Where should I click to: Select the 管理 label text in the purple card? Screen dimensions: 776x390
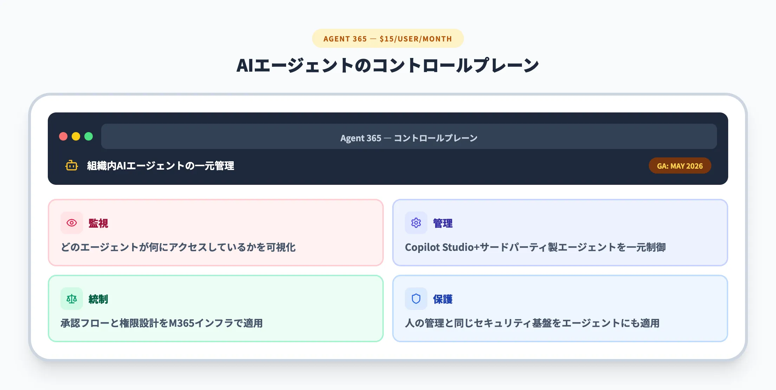tap(443, 223)
